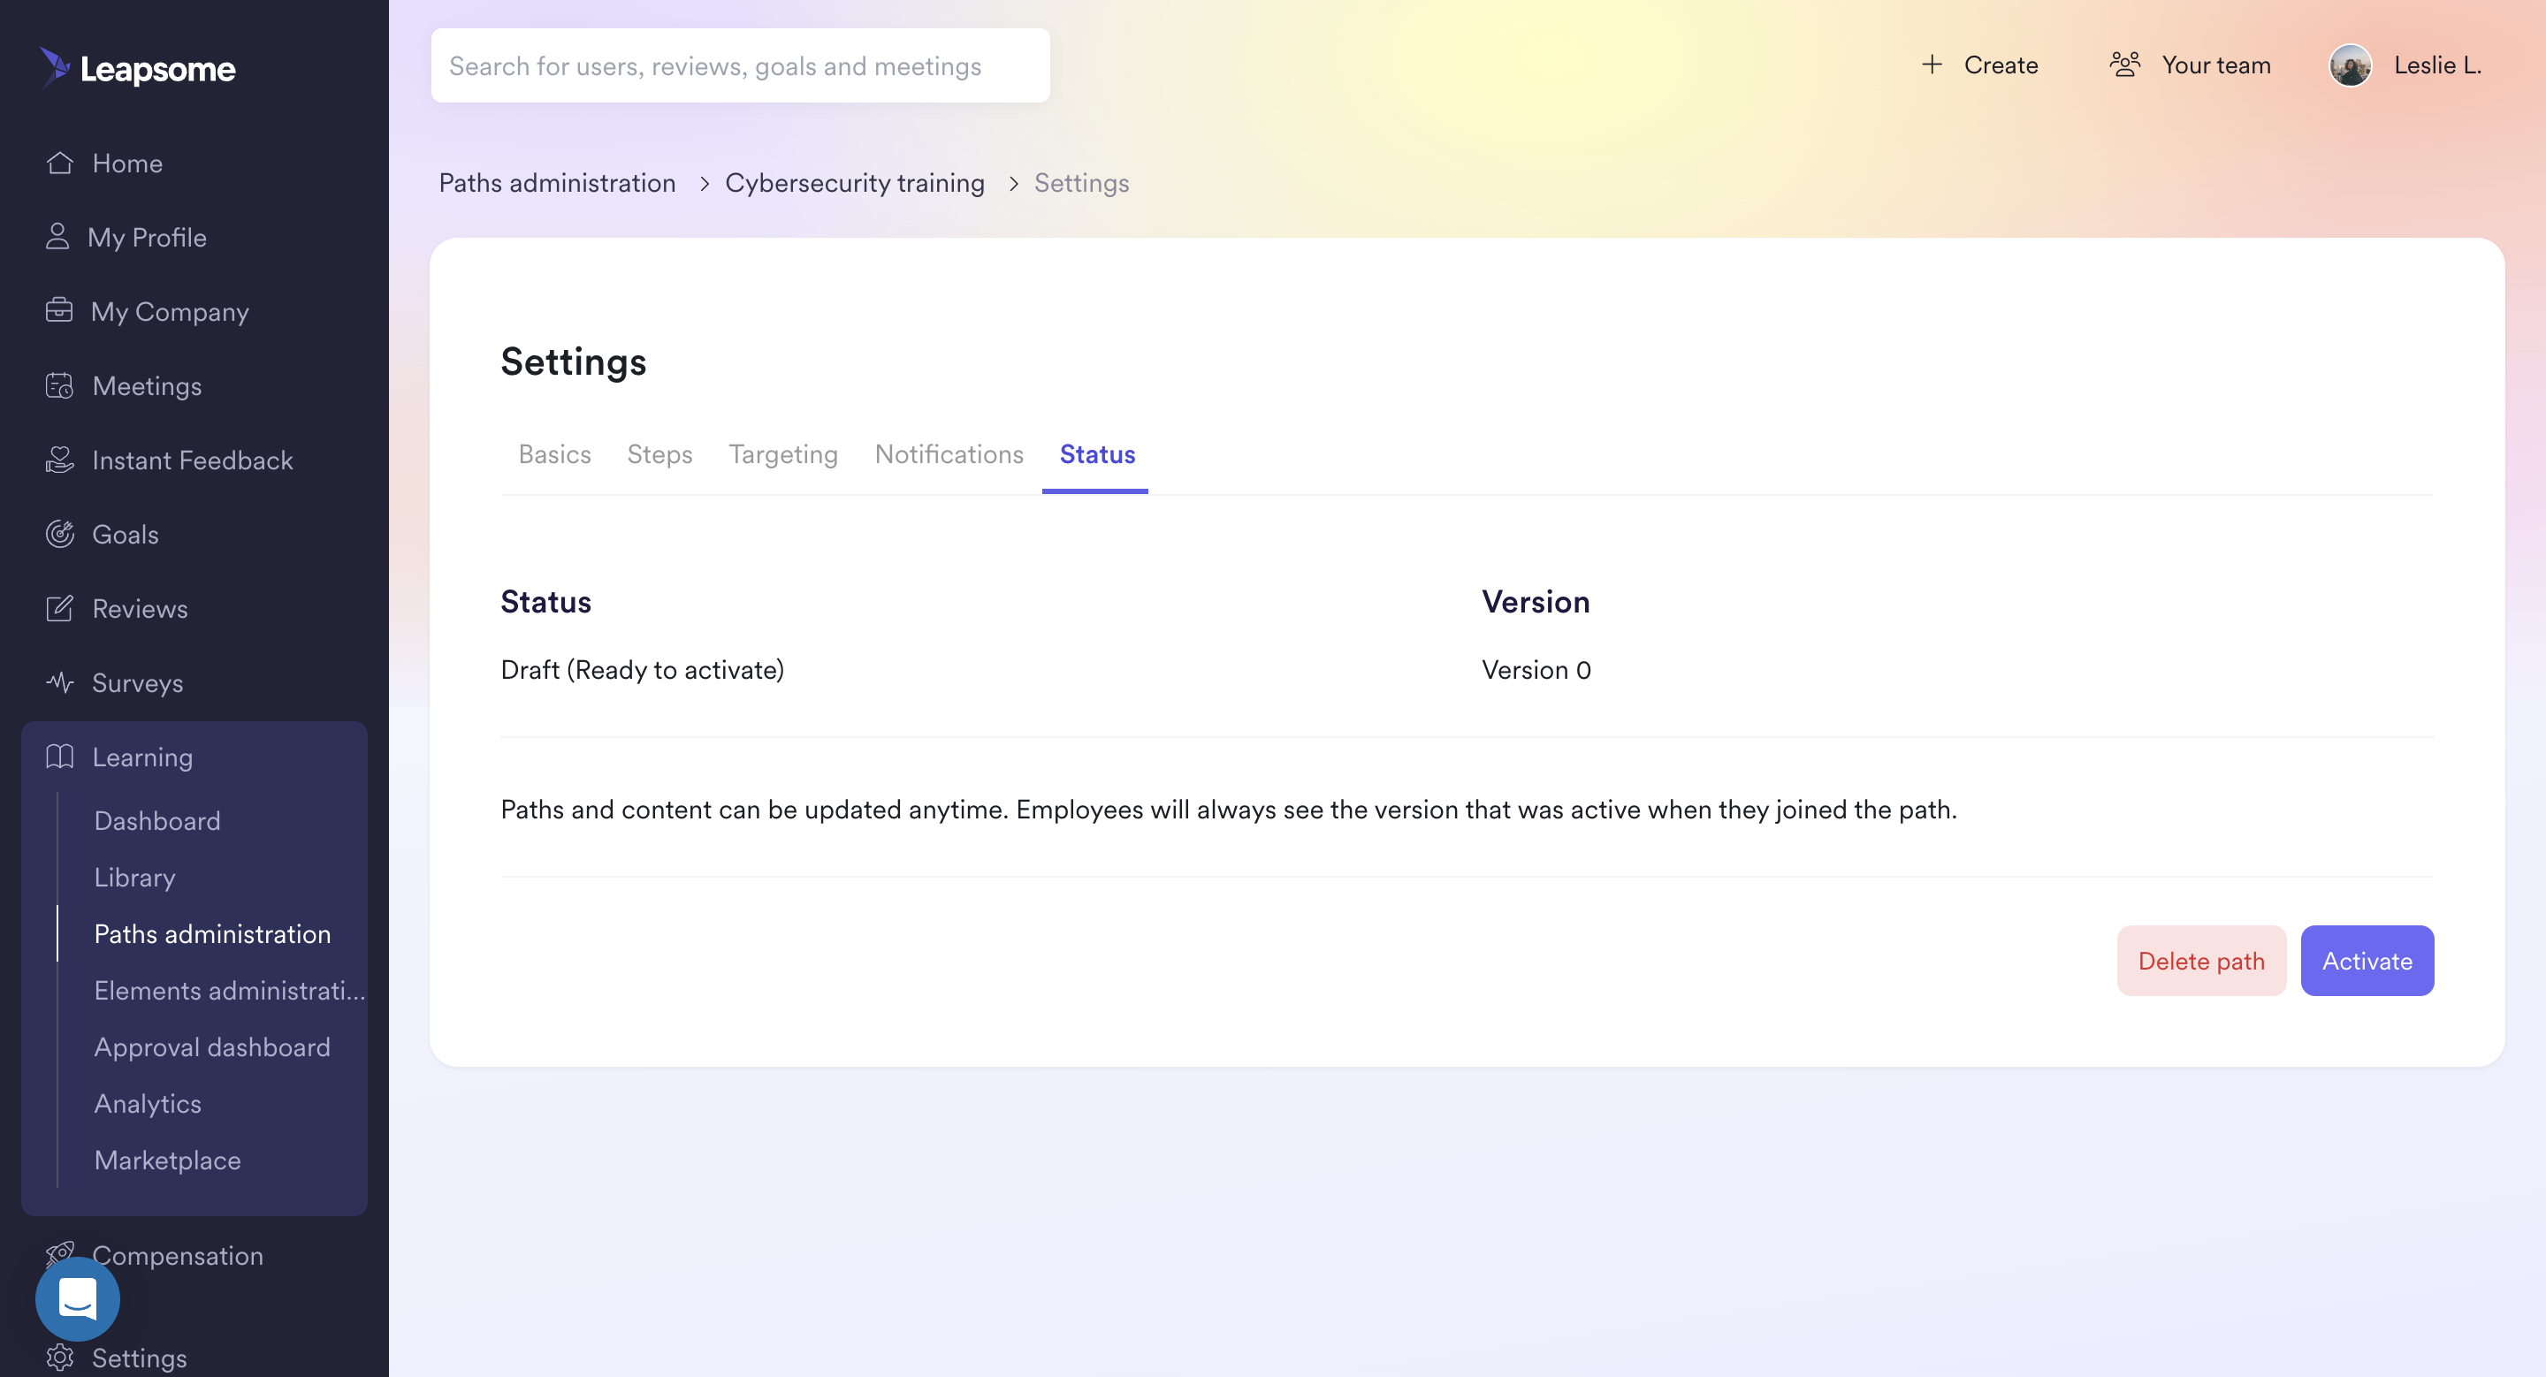
Task: Open Reviews in sidebar
Action: pos(140,608)
